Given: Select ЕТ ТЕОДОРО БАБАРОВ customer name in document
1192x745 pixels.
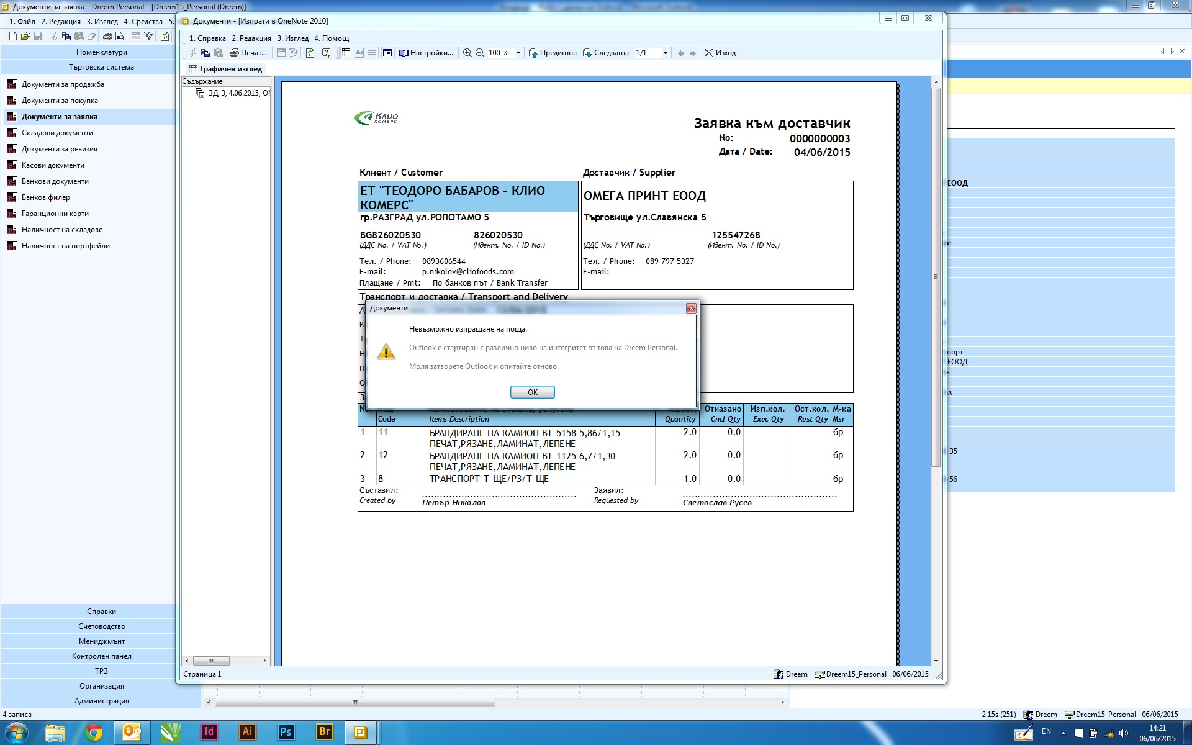Looking at the screenshot, I should (x=468, y=197).
